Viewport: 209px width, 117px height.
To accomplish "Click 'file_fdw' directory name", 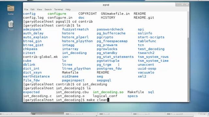I will [x=31, y=80].
